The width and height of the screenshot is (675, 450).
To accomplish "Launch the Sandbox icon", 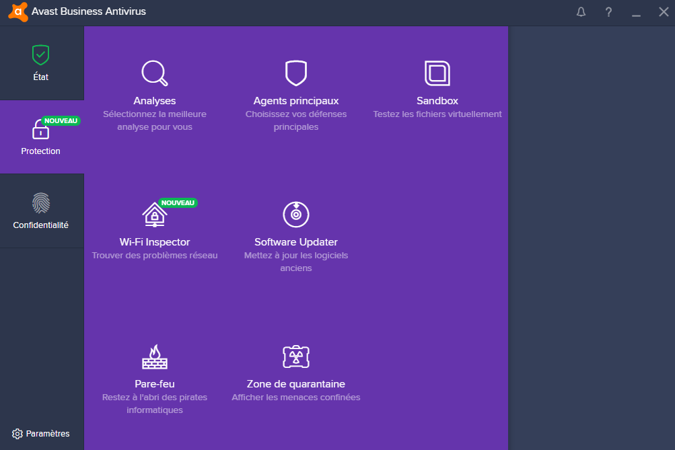I will pos(437,73).
